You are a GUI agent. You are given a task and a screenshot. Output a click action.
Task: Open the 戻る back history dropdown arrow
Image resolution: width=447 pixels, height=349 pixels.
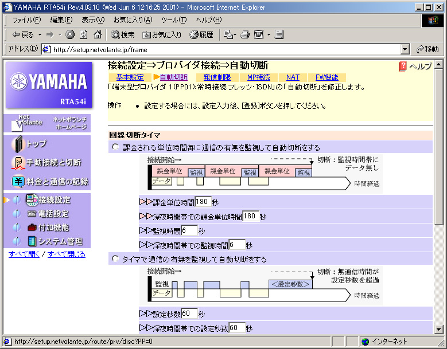[40, 35]
